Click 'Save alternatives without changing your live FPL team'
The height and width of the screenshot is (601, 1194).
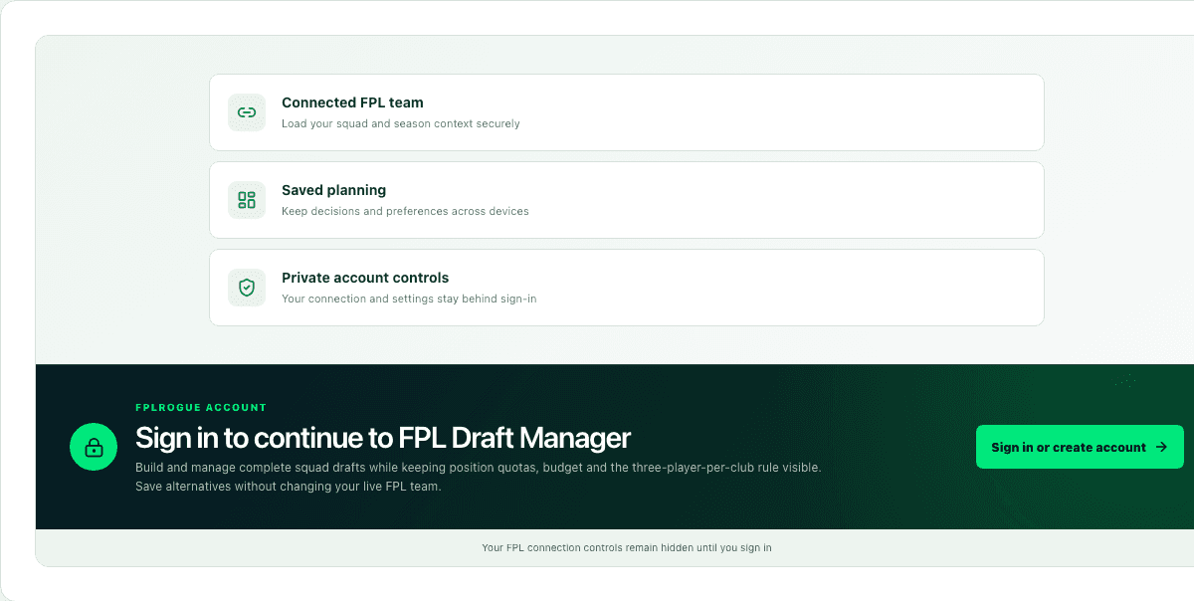pos(288,487)
